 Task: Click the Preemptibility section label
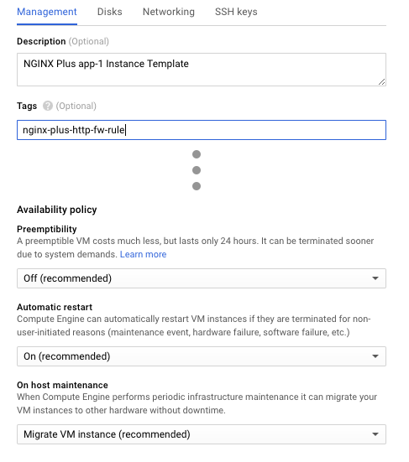47,229
